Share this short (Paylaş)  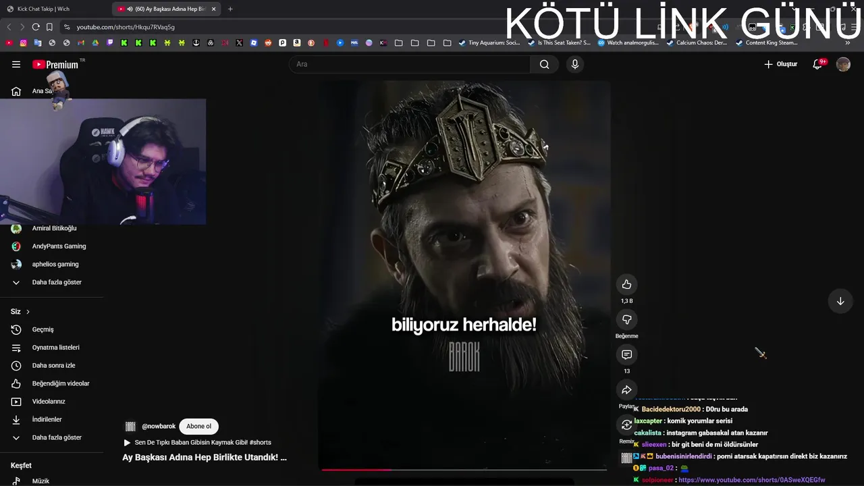(x=626, y=389)
